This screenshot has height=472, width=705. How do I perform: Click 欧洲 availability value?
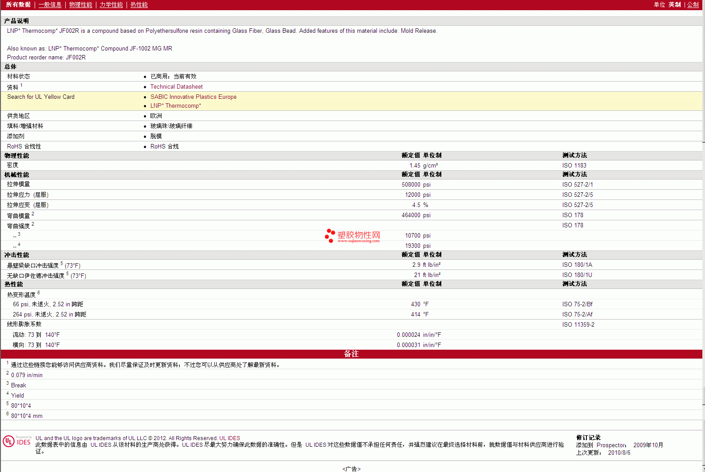tap(156, 116)
